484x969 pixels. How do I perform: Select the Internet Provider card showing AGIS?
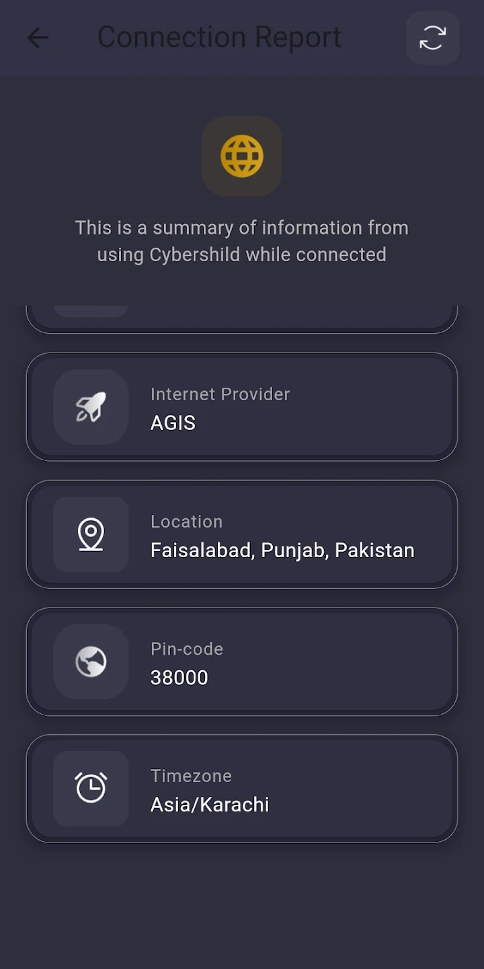pos(242,407)
